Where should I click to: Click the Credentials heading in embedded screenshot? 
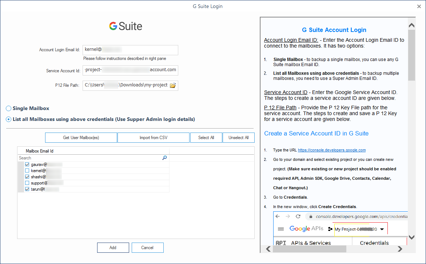point(374,243)
